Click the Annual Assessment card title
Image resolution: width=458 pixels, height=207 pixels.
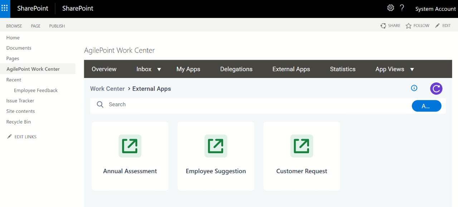point(130,171)
